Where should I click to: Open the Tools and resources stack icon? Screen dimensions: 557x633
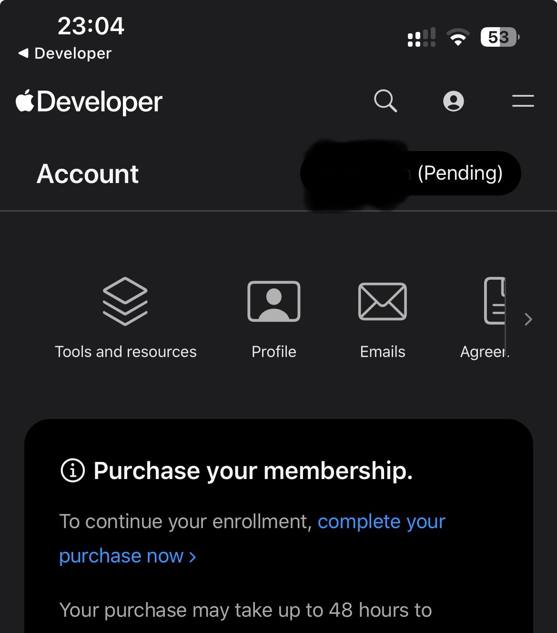pyautogui.click(x=125, y=301)
